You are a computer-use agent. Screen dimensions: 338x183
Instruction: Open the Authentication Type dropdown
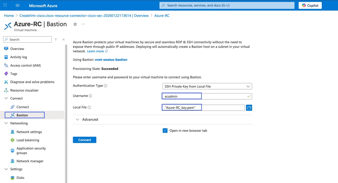point(207,86)
